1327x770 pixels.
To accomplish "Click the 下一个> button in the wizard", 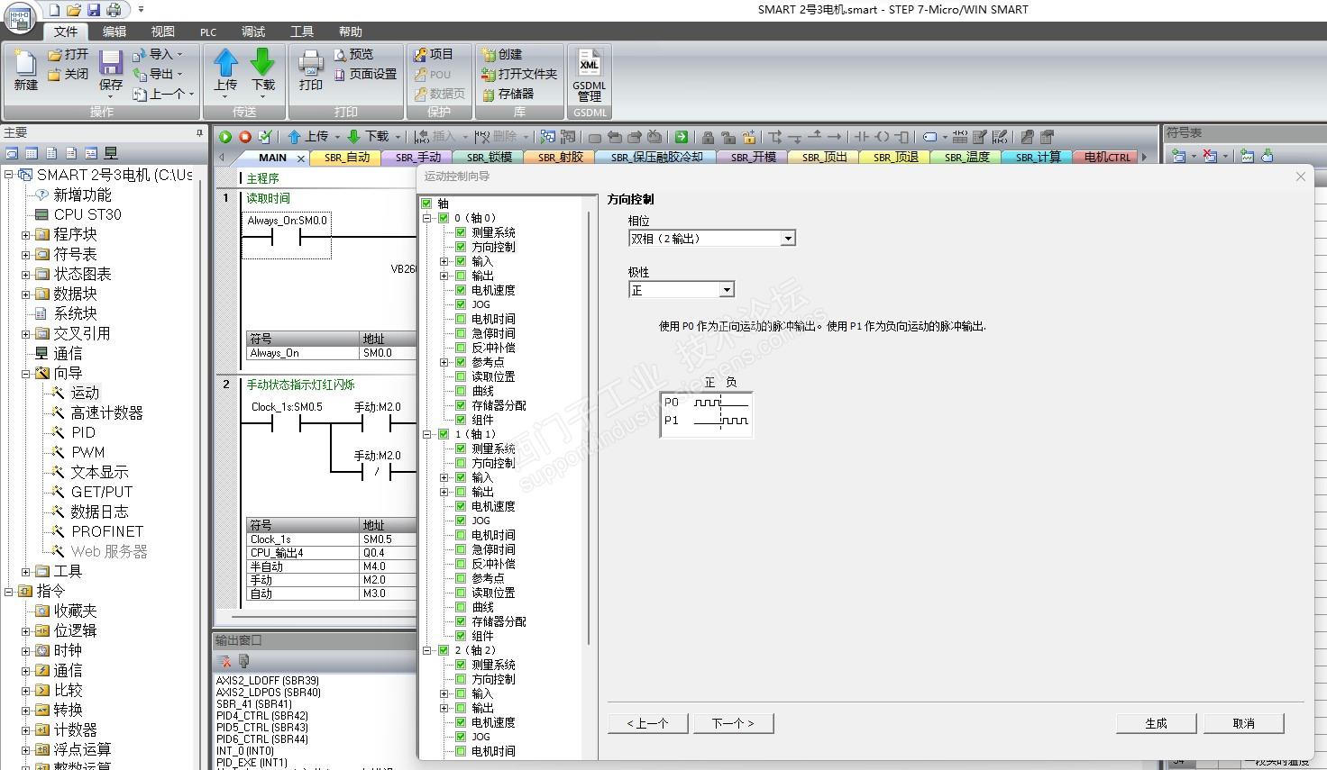I will 733,723.
